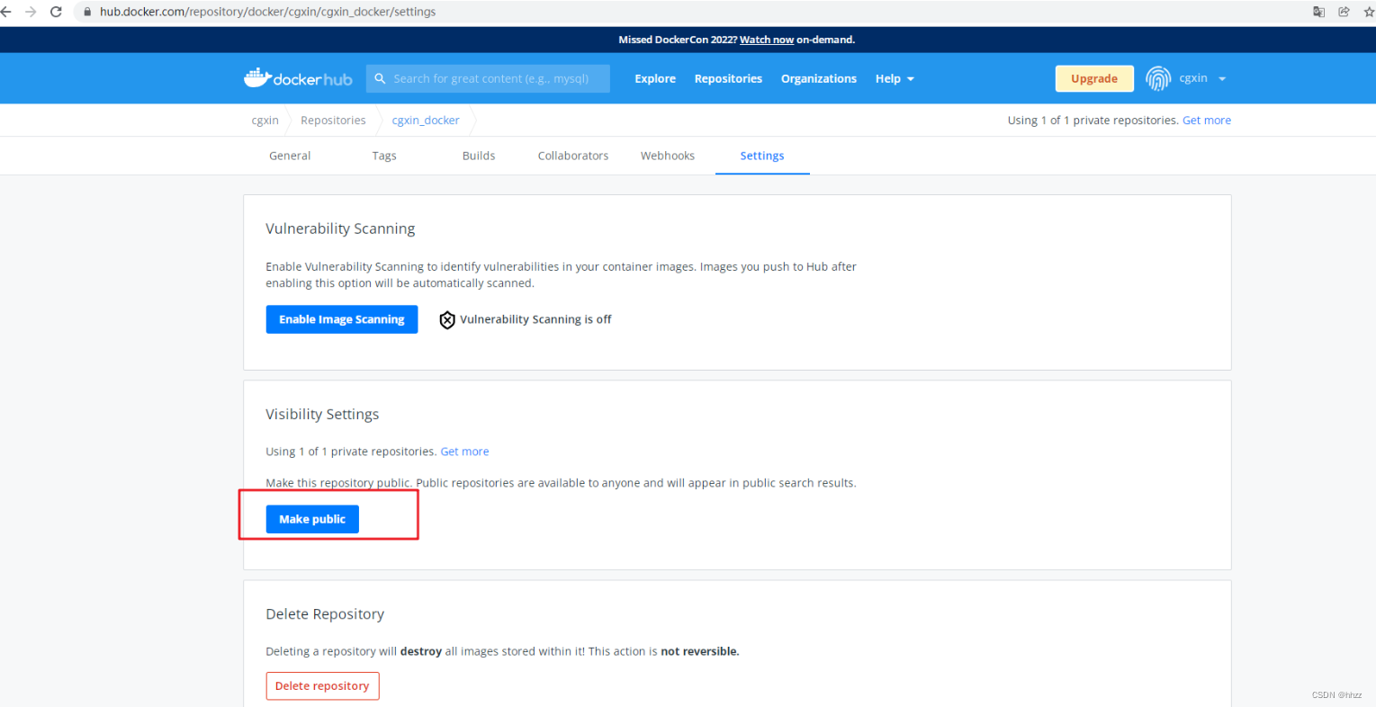1376x707 pixels.
Task: Click the Docker Hub whale logo
Action: pyautogui.click(x=298, y=78)
